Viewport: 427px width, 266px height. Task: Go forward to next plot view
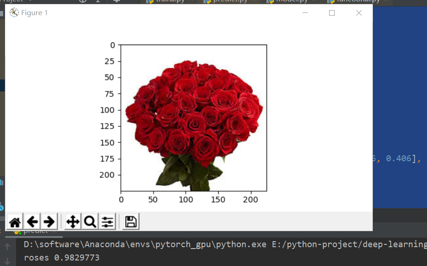(49, 221)
